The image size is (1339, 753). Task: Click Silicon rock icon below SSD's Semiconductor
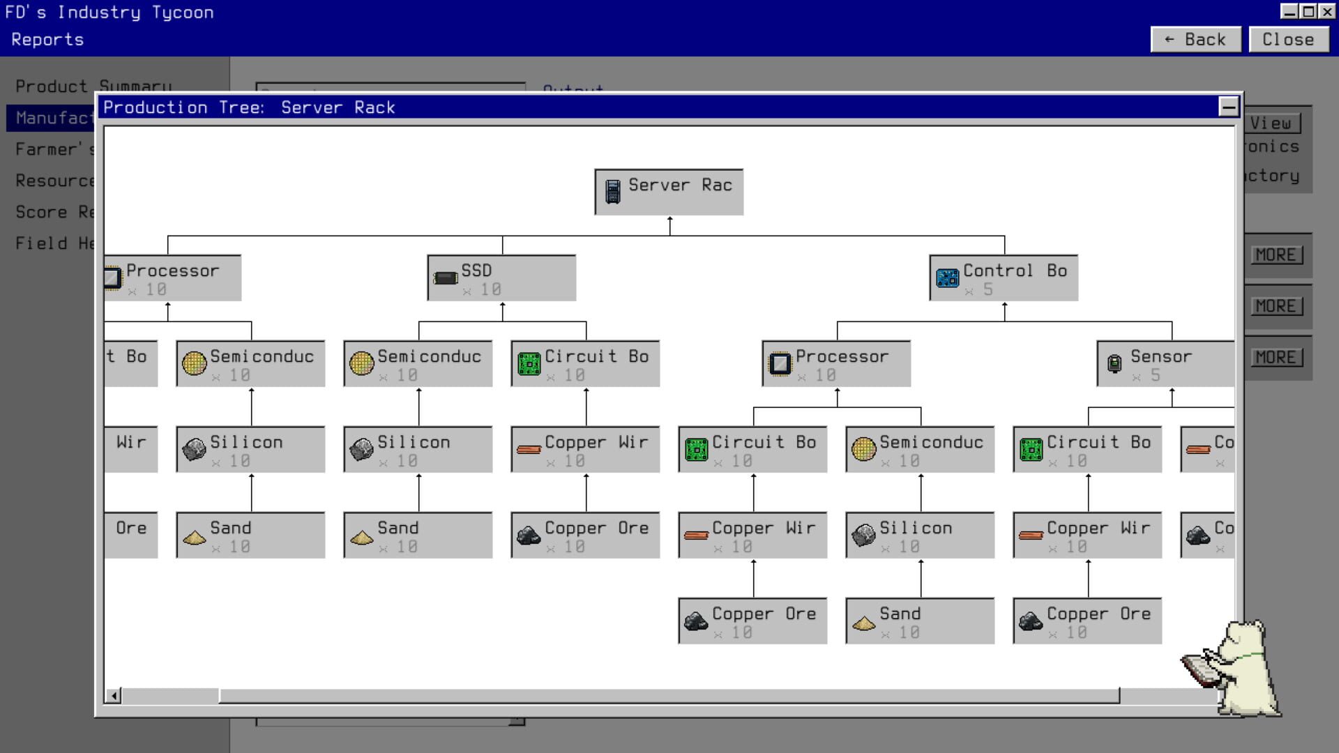pyautogui.click(x=361, y=449)
